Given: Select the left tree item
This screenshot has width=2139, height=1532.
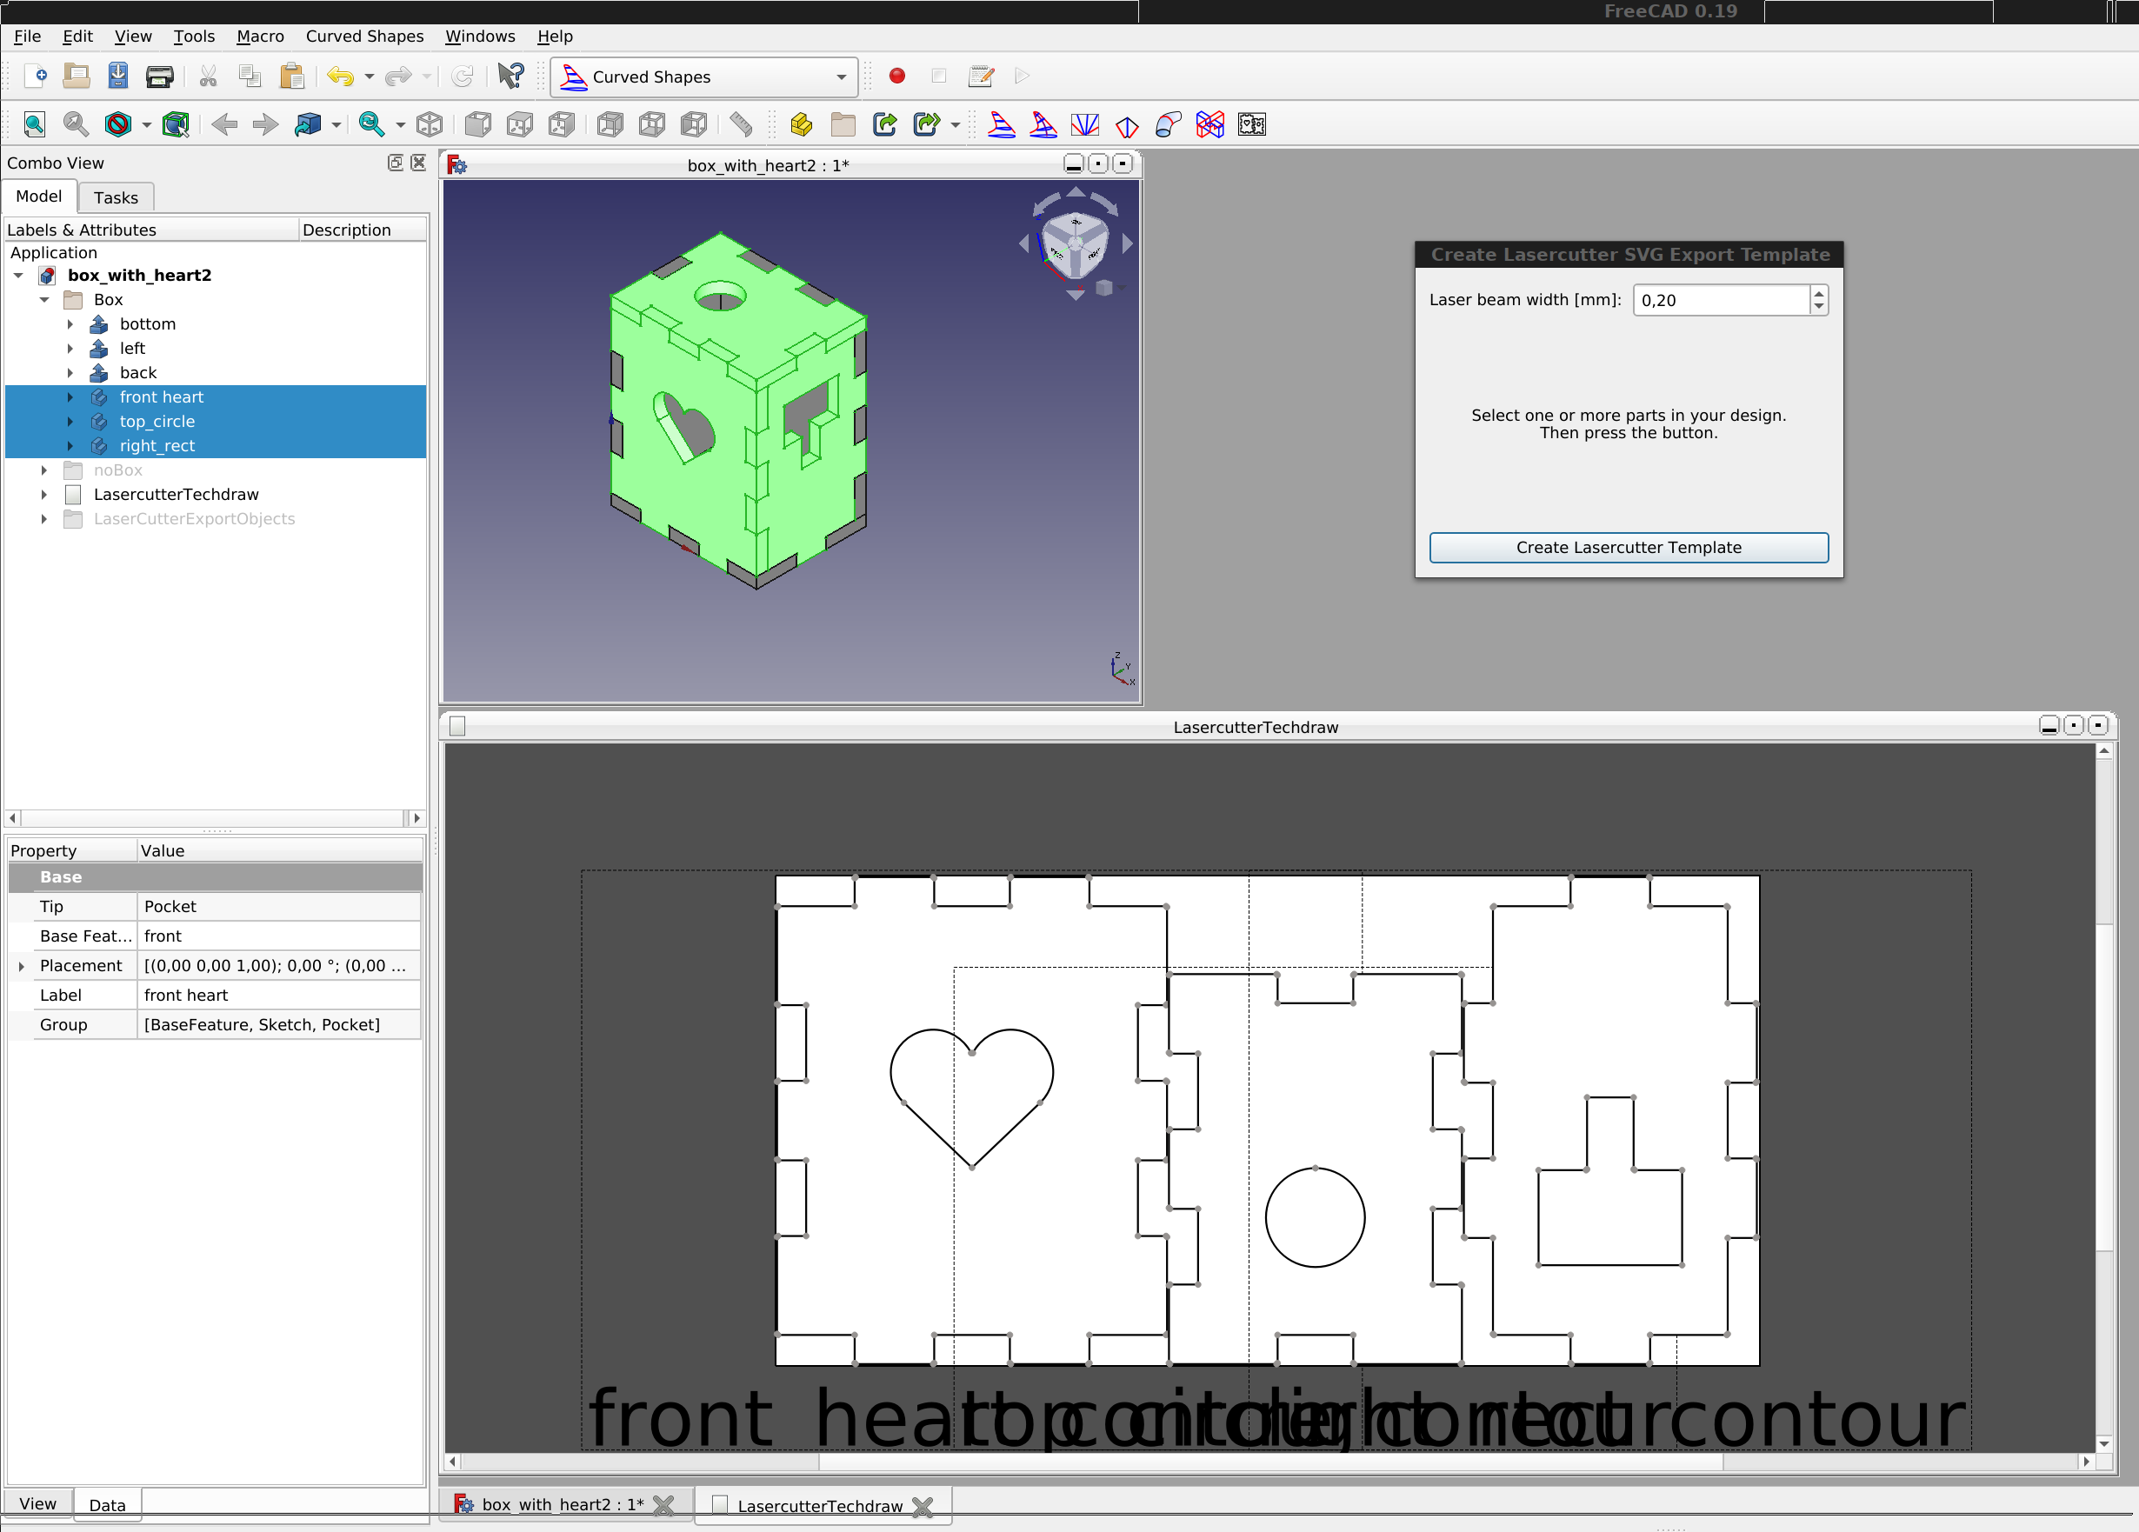Looking at the screenshot, I should click(132, 349).
